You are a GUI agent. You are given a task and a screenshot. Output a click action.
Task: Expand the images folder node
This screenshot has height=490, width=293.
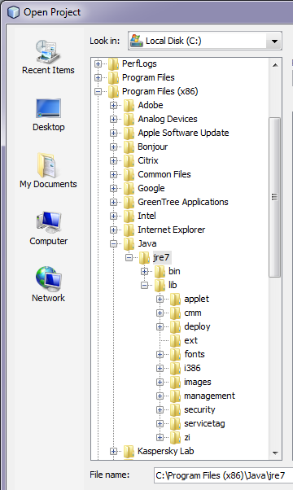click(x=160, y=383)
